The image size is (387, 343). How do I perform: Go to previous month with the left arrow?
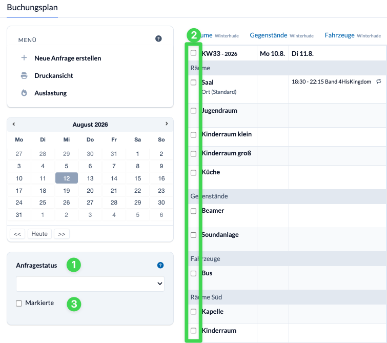coord(14,124)
